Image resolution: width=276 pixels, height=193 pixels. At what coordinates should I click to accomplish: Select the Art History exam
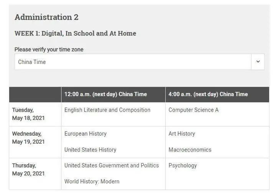coord(182,134)
